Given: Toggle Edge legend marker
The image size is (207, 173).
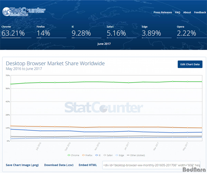Looking at the screenshot, I should [117, 155].
